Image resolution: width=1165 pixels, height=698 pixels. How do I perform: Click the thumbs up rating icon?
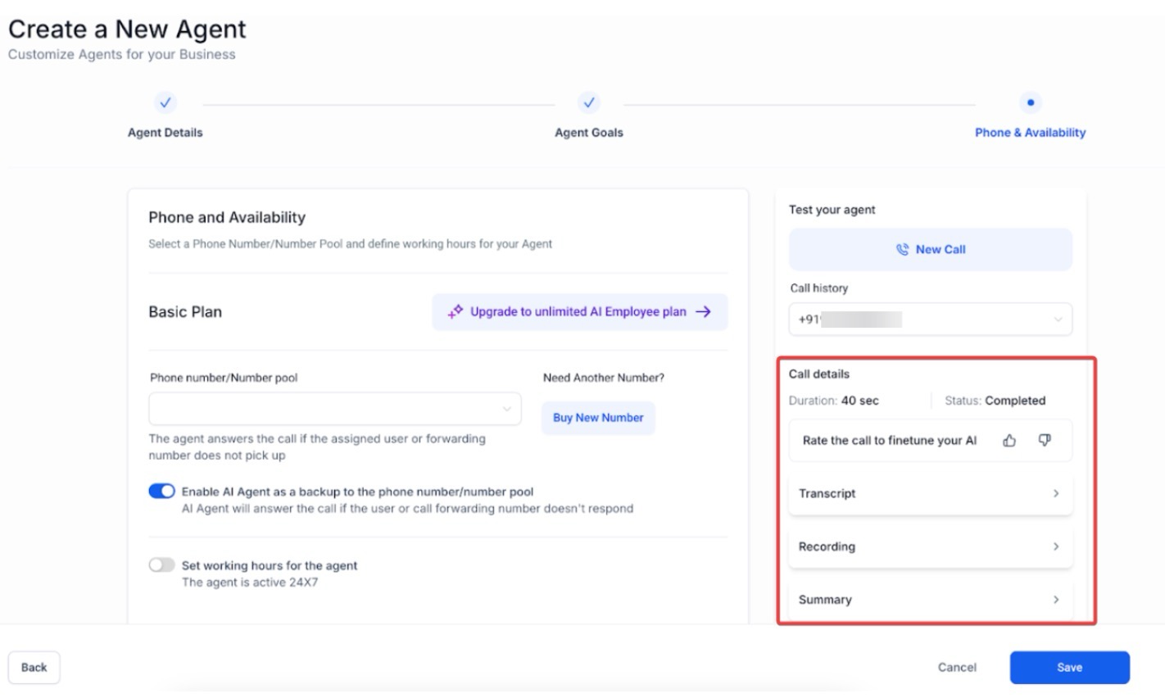pyautogui.click(x=1009, y=441)
